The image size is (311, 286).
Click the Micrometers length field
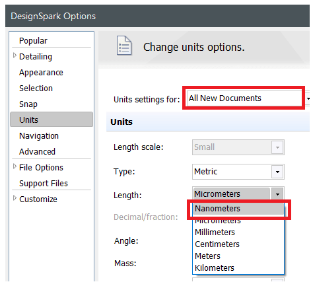[x=232, y=194]
